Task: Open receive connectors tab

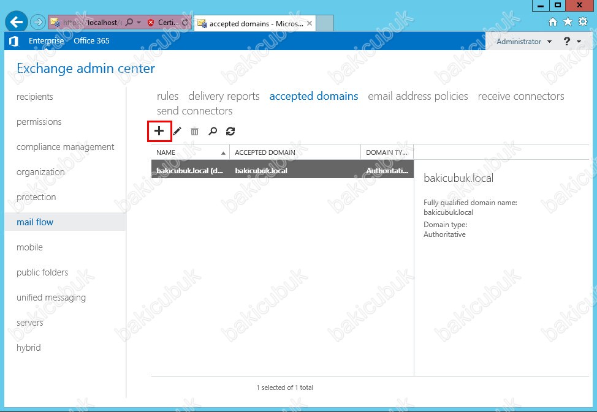Action: [x=521, y=96]
